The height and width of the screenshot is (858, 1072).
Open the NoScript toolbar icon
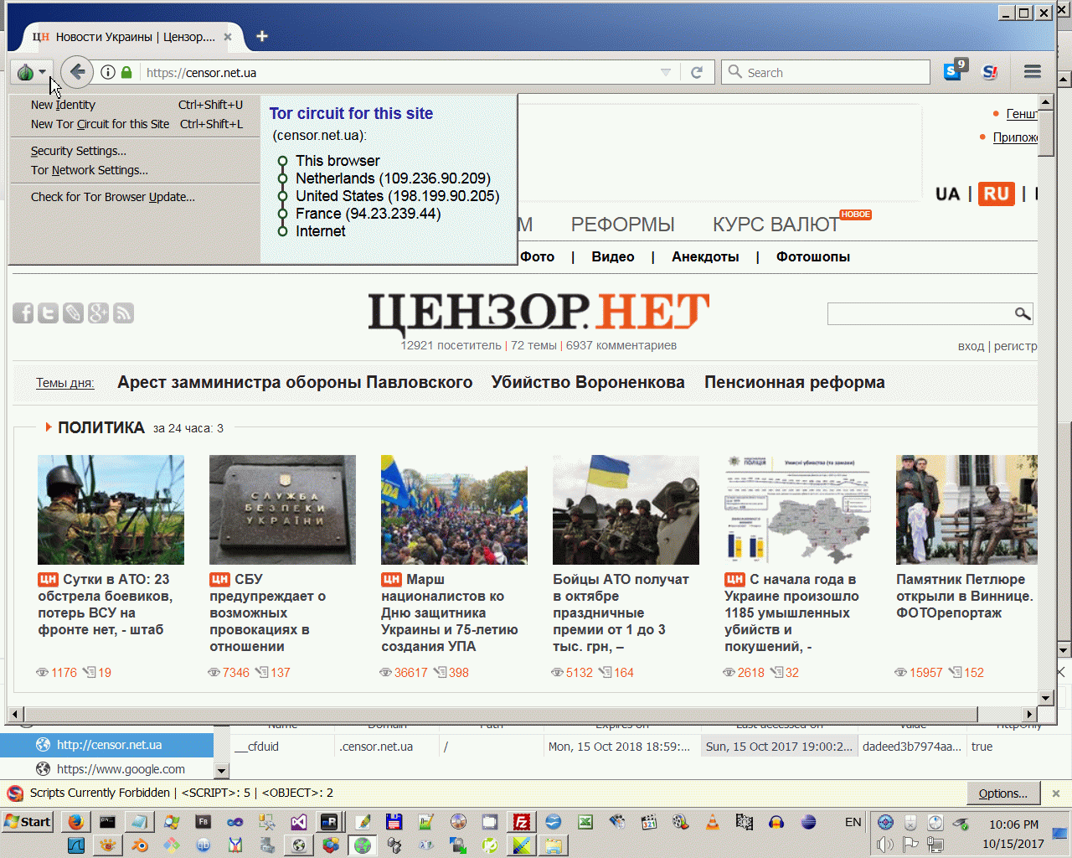click(x=990, y=72)
